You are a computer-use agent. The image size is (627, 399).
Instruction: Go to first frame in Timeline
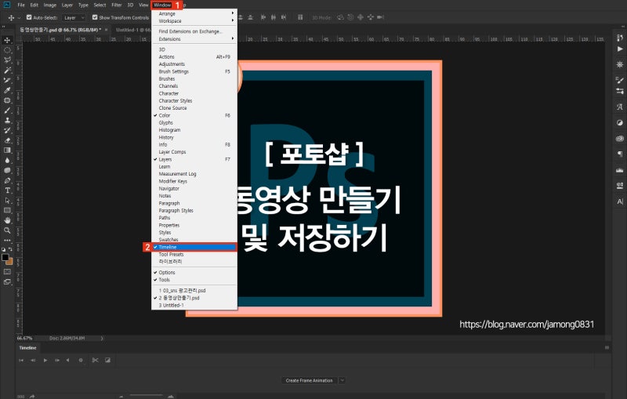click(21, 361)
